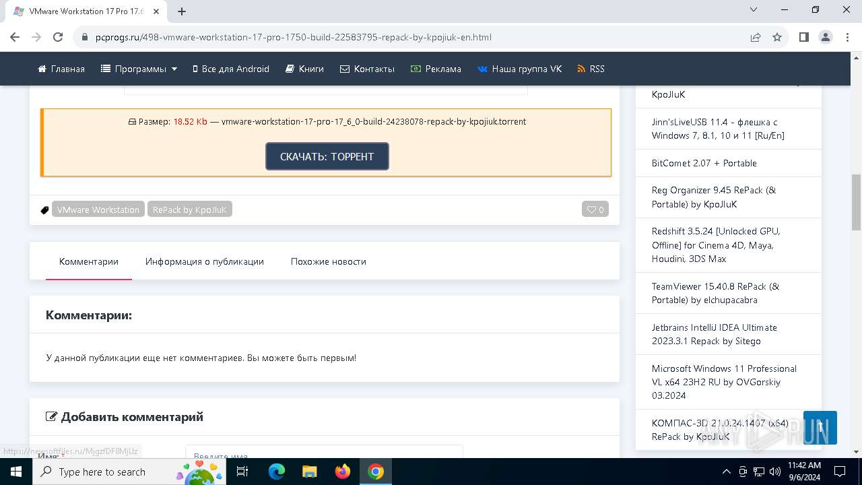Switch to Похожие новости tab
Image resolution: width=862 pixels, height=485 pixels.
(x=329, y=261)
